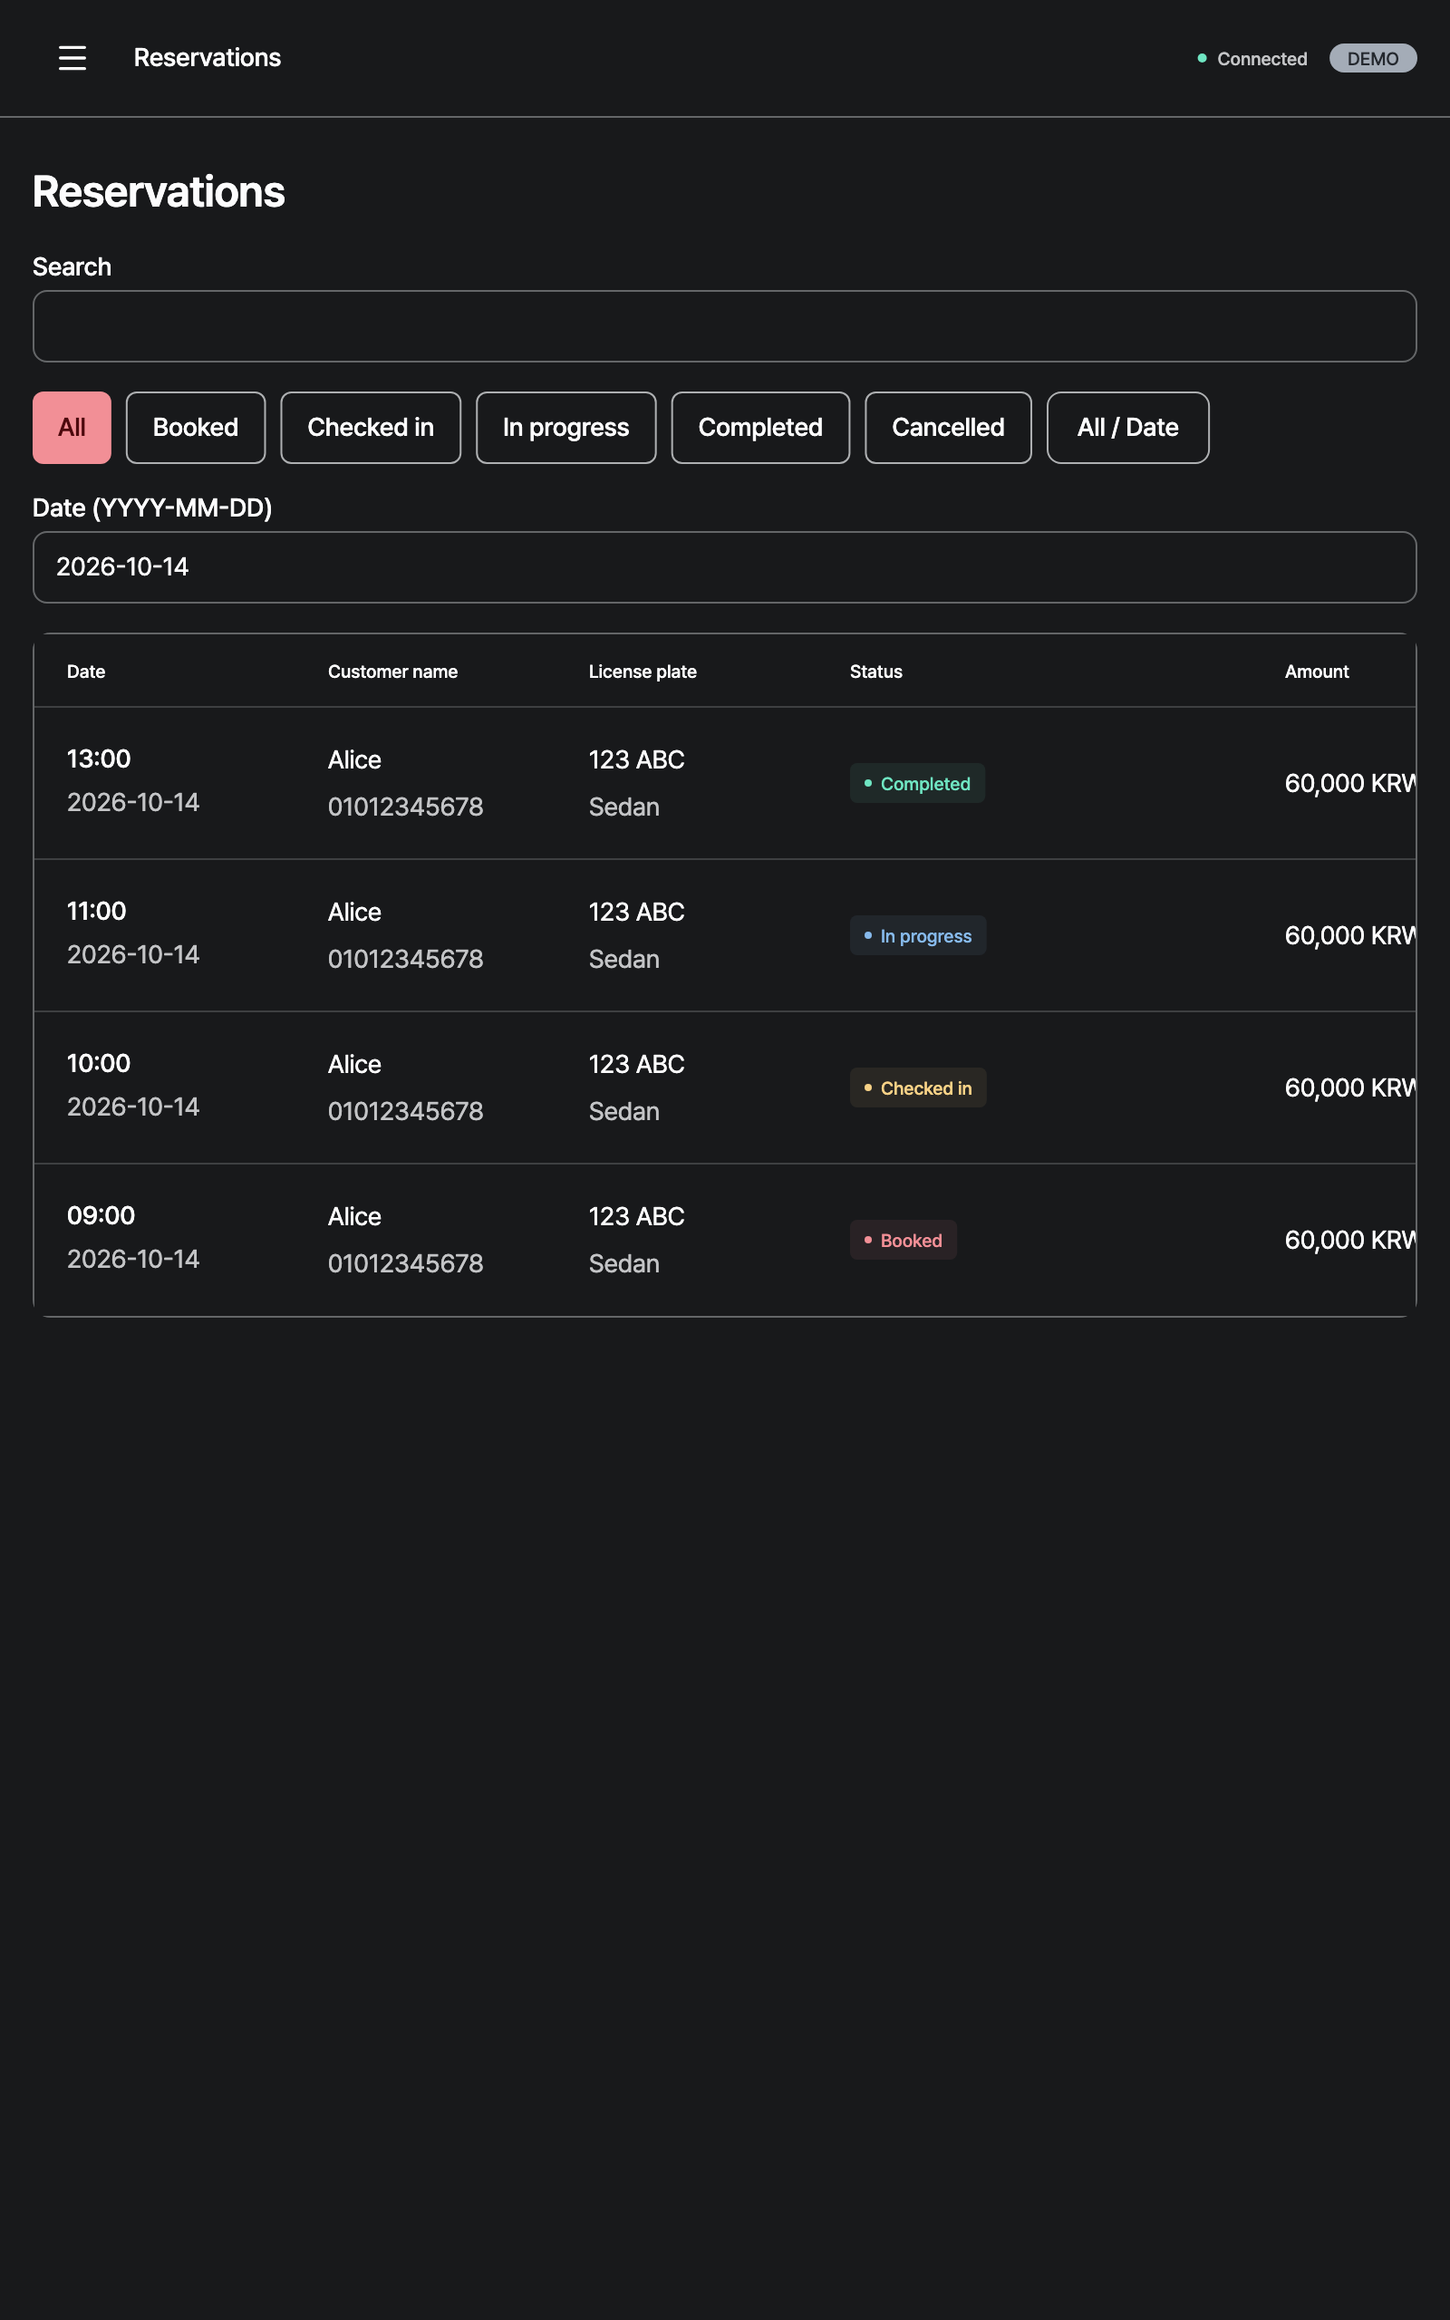
Task: Select the All / Date filter
Action: click(x=1127, y=428)
